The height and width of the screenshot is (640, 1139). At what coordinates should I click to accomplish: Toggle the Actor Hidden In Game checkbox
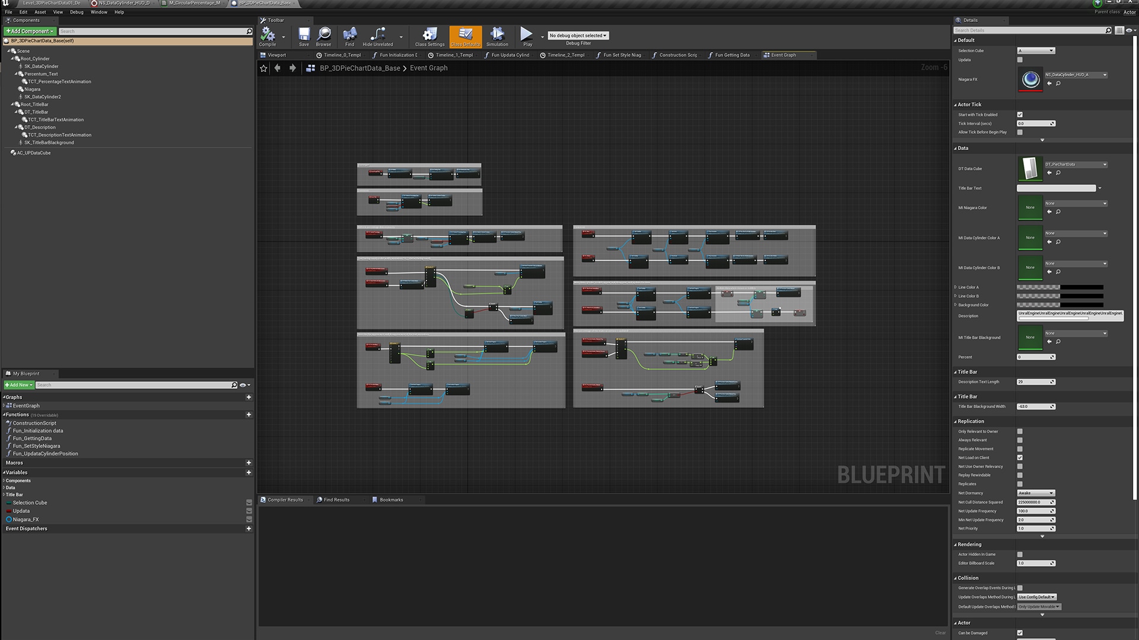(x=1020, y=554)
